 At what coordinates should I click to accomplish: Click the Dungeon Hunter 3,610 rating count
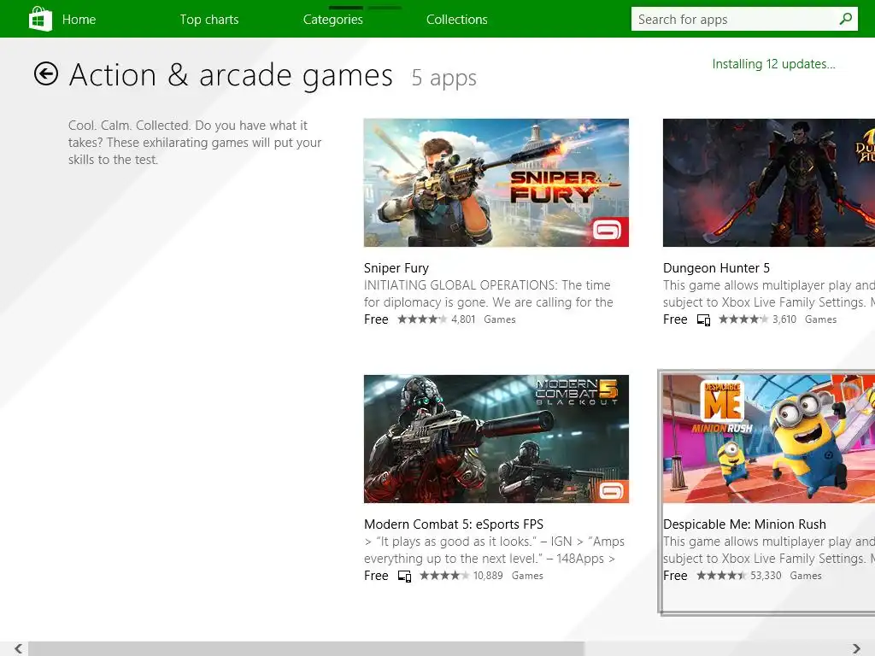[x=784, y=319]
